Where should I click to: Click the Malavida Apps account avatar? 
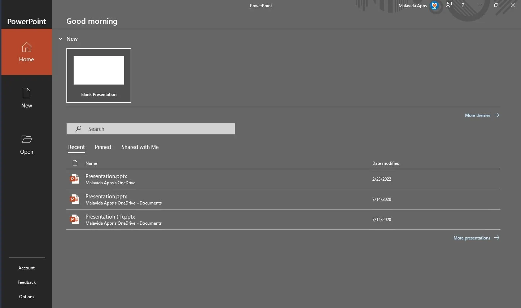coord(435,5)
